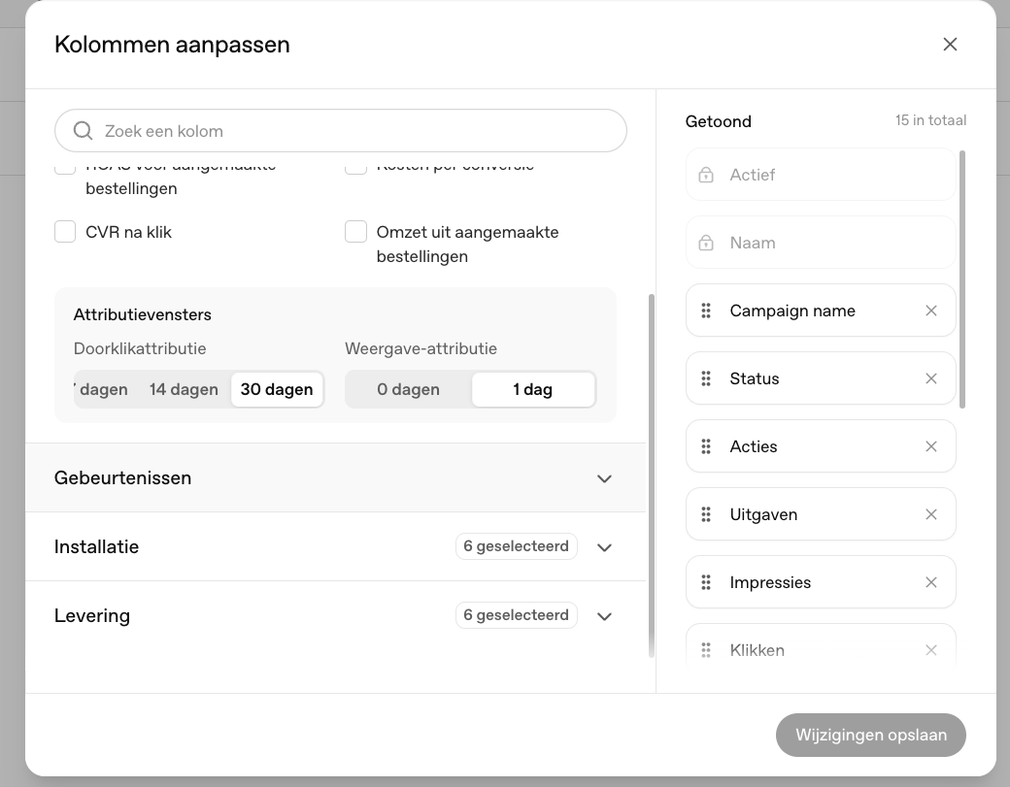Expand the Installatie section chevron
Image resolution: width=1010 pixels, height=787 pixels.
[x=604, y=547]
